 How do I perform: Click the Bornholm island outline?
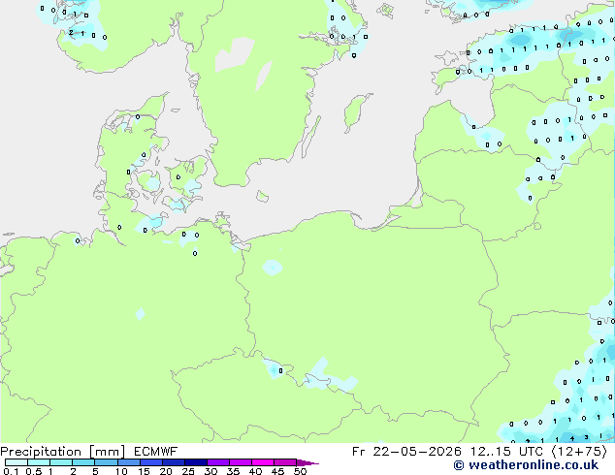[263, 197]
